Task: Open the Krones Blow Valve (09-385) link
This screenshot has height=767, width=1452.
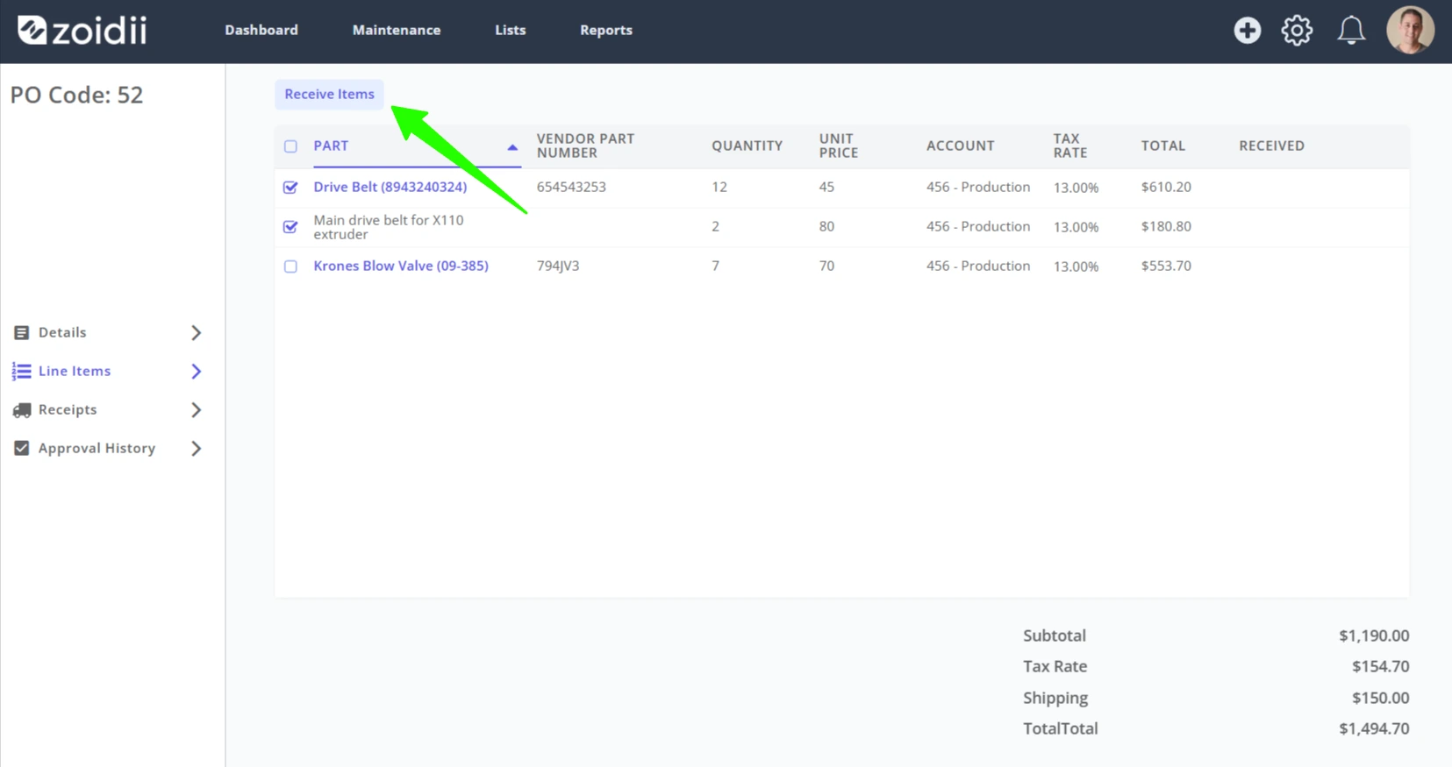Action: click(401, 266)
